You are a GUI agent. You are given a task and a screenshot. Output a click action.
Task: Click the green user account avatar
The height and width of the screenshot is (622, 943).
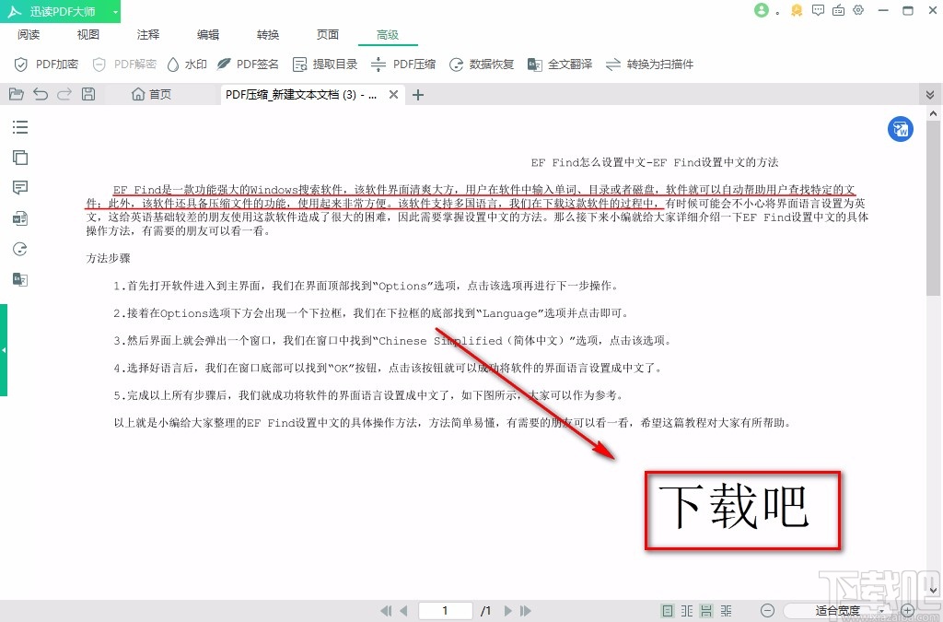762,10
